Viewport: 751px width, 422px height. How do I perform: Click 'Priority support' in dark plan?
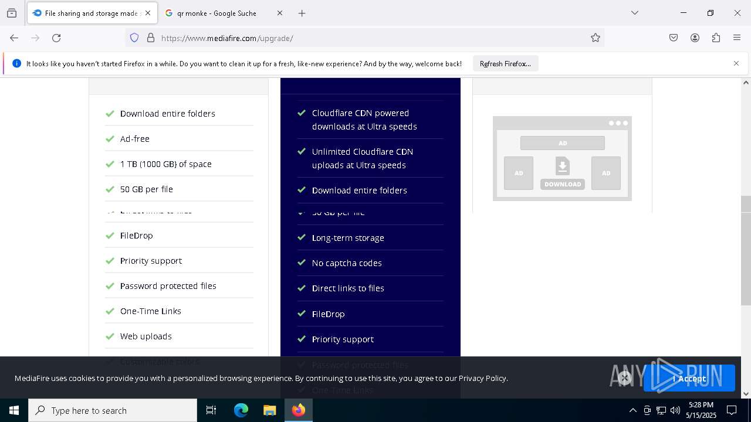(x=343, y=339)
